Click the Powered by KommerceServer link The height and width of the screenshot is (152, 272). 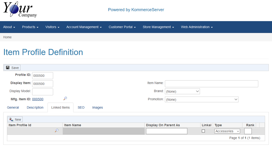click(136, 10)
